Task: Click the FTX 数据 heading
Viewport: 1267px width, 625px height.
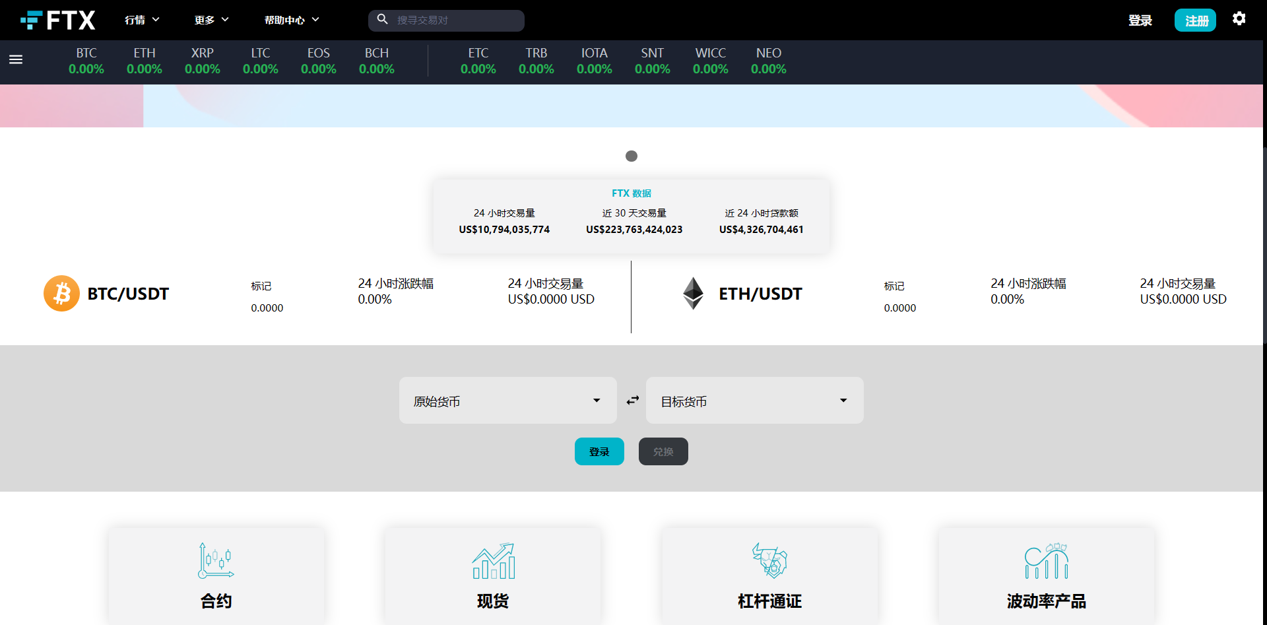Action: click(632, 193)
